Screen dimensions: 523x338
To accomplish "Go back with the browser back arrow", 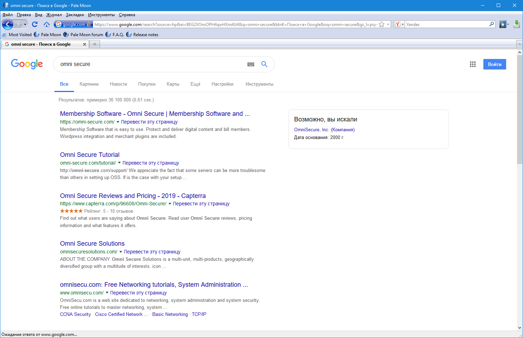I will click(x=8, y=24).
